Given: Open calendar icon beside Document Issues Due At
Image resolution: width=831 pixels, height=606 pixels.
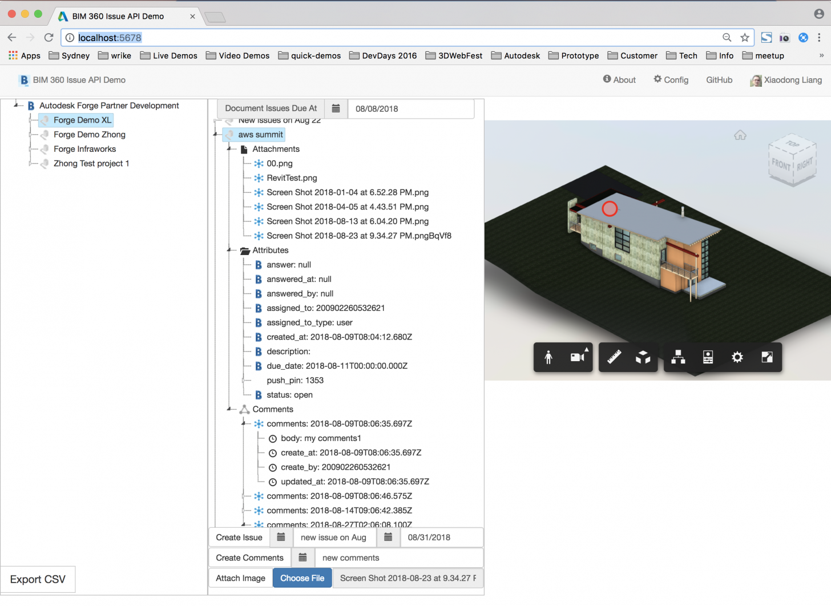Looking at the screenshot, I should click(336, 108).
